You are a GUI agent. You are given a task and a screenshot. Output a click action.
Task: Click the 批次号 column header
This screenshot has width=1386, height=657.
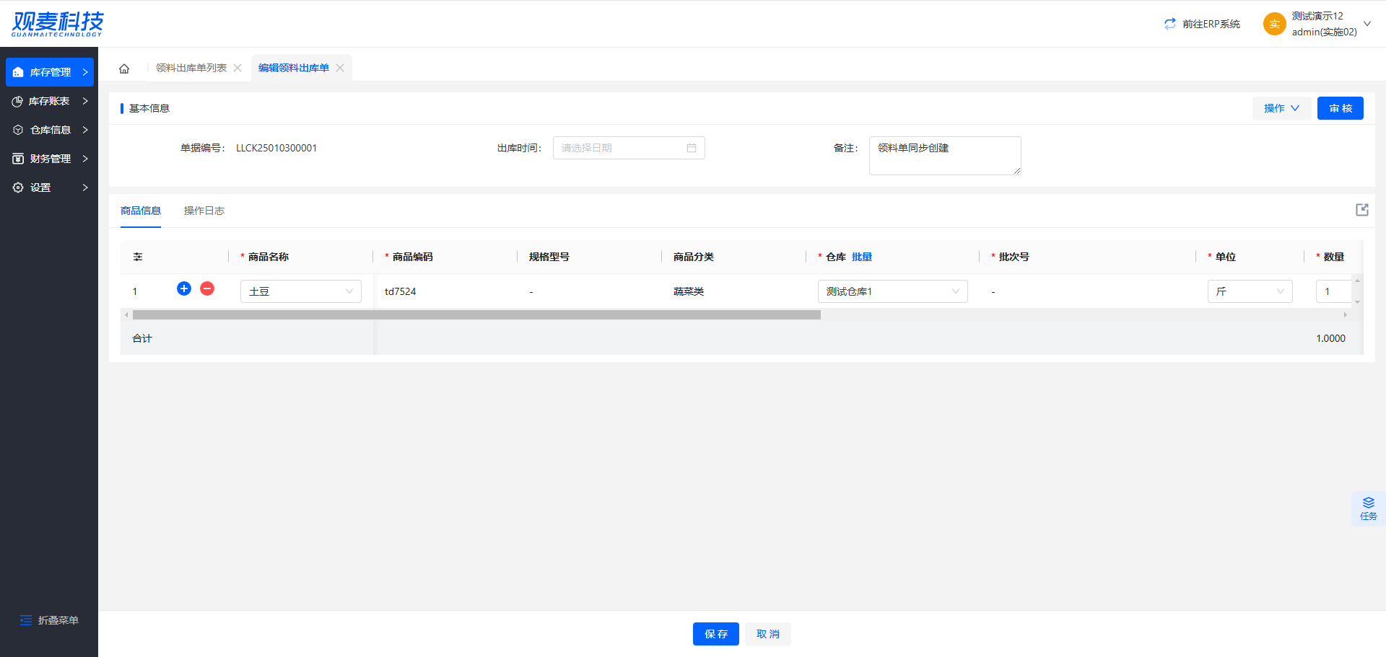tap(1014, 257)
